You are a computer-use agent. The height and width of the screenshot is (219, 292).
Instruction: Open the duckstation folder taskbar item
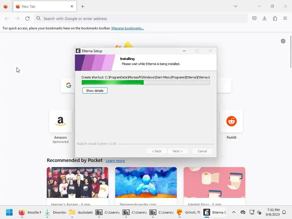coord(81,212)
